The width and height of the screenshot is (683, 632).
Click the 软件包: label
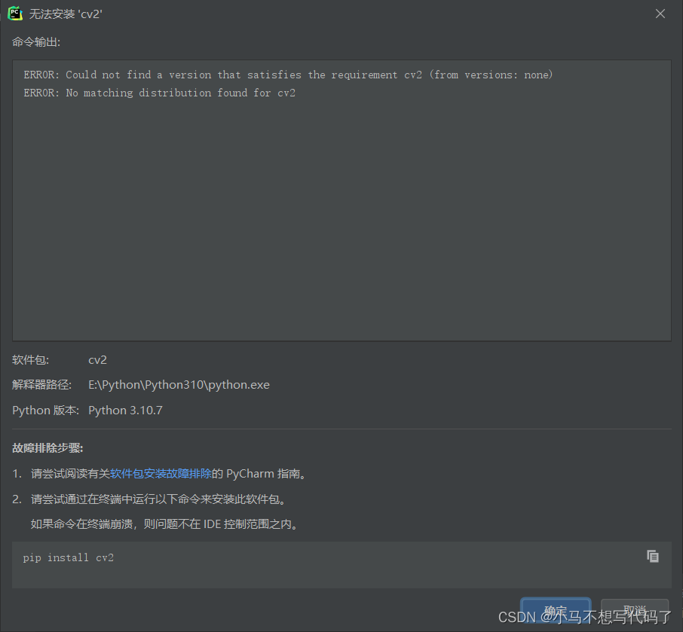(30, 360)
